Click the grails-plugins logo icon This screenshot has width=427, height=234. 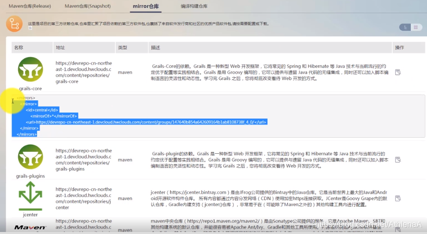coord(30,157)
